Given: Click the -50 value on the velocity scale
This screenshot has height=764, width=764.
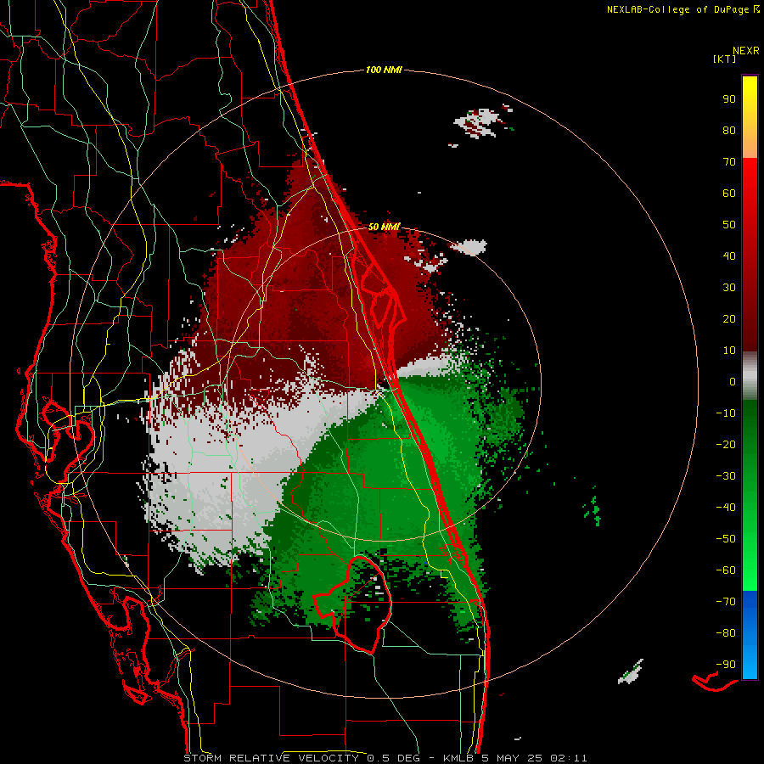Looking at the screenshot, I should click(726, 539).
